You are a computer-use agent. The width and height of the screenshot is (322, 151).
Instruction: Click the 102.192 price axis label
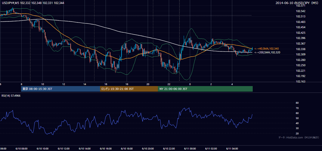[x=301, y=76]
